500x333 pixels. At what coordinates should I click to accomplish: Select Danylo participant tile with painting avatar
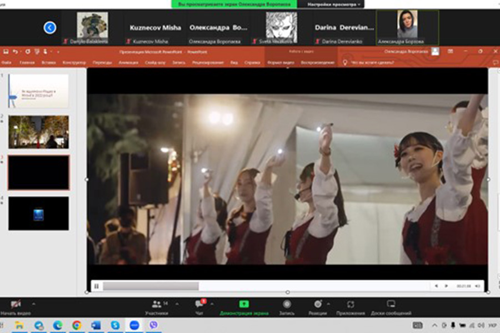click(92, 28)
